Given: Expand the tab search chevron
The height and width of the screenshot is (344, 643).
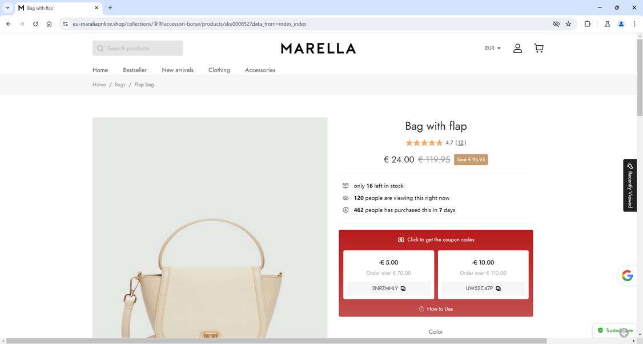Looking at the screenshot, I should (x=7, y=7).
